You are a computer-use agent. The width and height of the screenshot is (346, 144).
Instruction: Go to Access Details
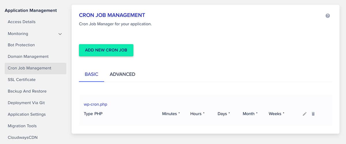tap(22, 22)
